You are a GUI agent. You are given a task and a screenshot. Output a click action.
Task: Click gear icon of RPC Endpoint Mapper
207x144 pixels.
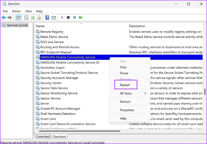pos(38,52)
